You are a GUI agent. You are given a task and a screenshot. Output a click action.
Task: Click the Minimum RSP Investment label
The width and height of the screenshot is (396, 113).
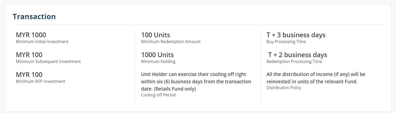coord(40,81)
